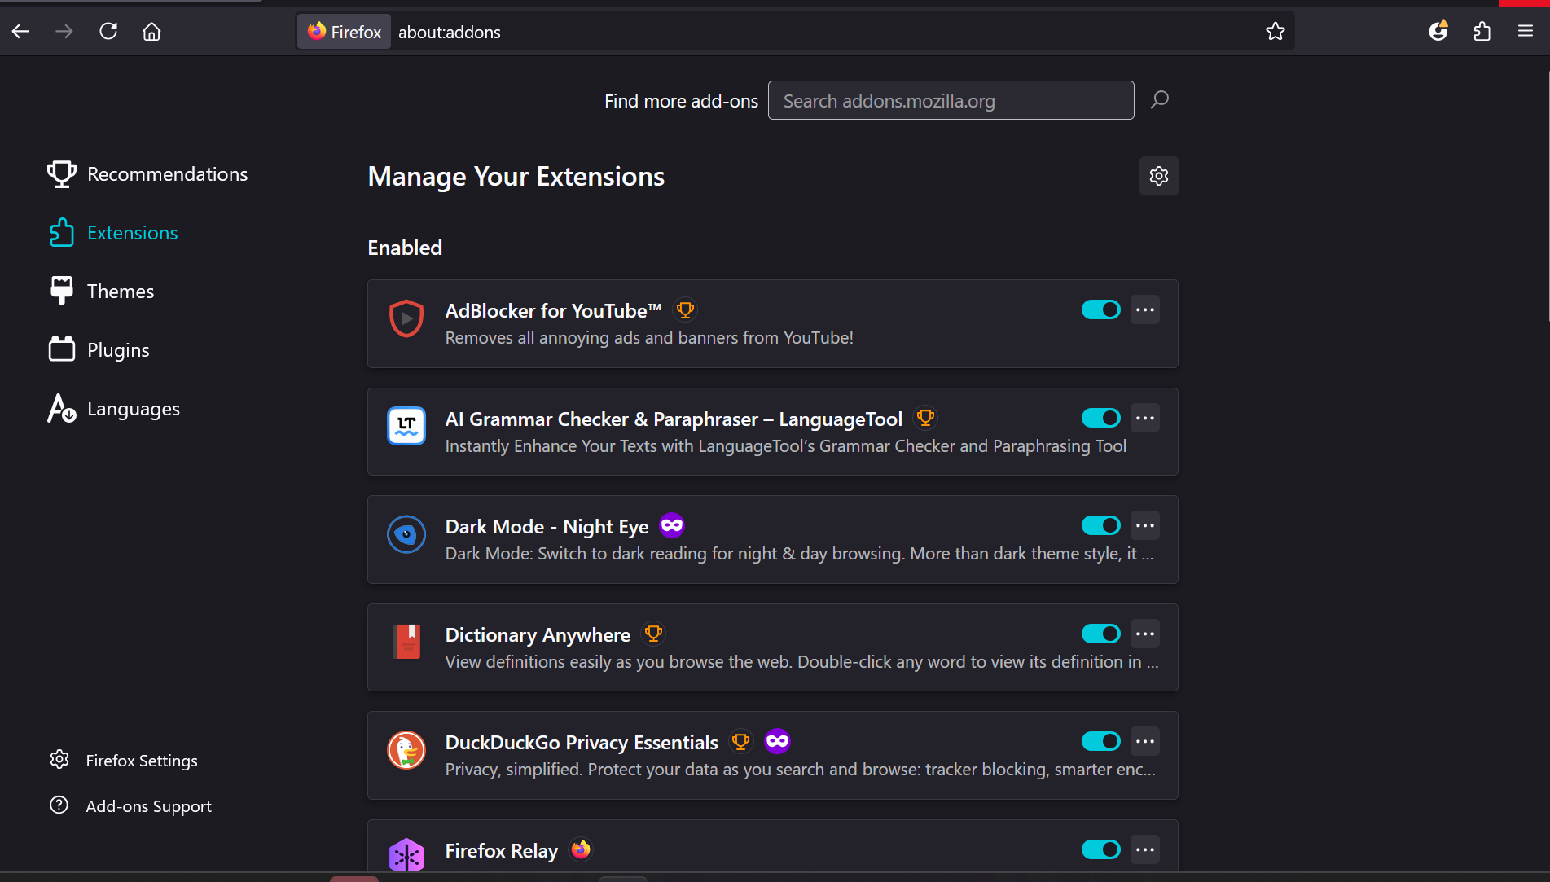Image resolution: width=1550 pixels, height=882 pixels.
Task: Toggle off Dictionary Anywhere extension
Action: tap(1101, 634)
